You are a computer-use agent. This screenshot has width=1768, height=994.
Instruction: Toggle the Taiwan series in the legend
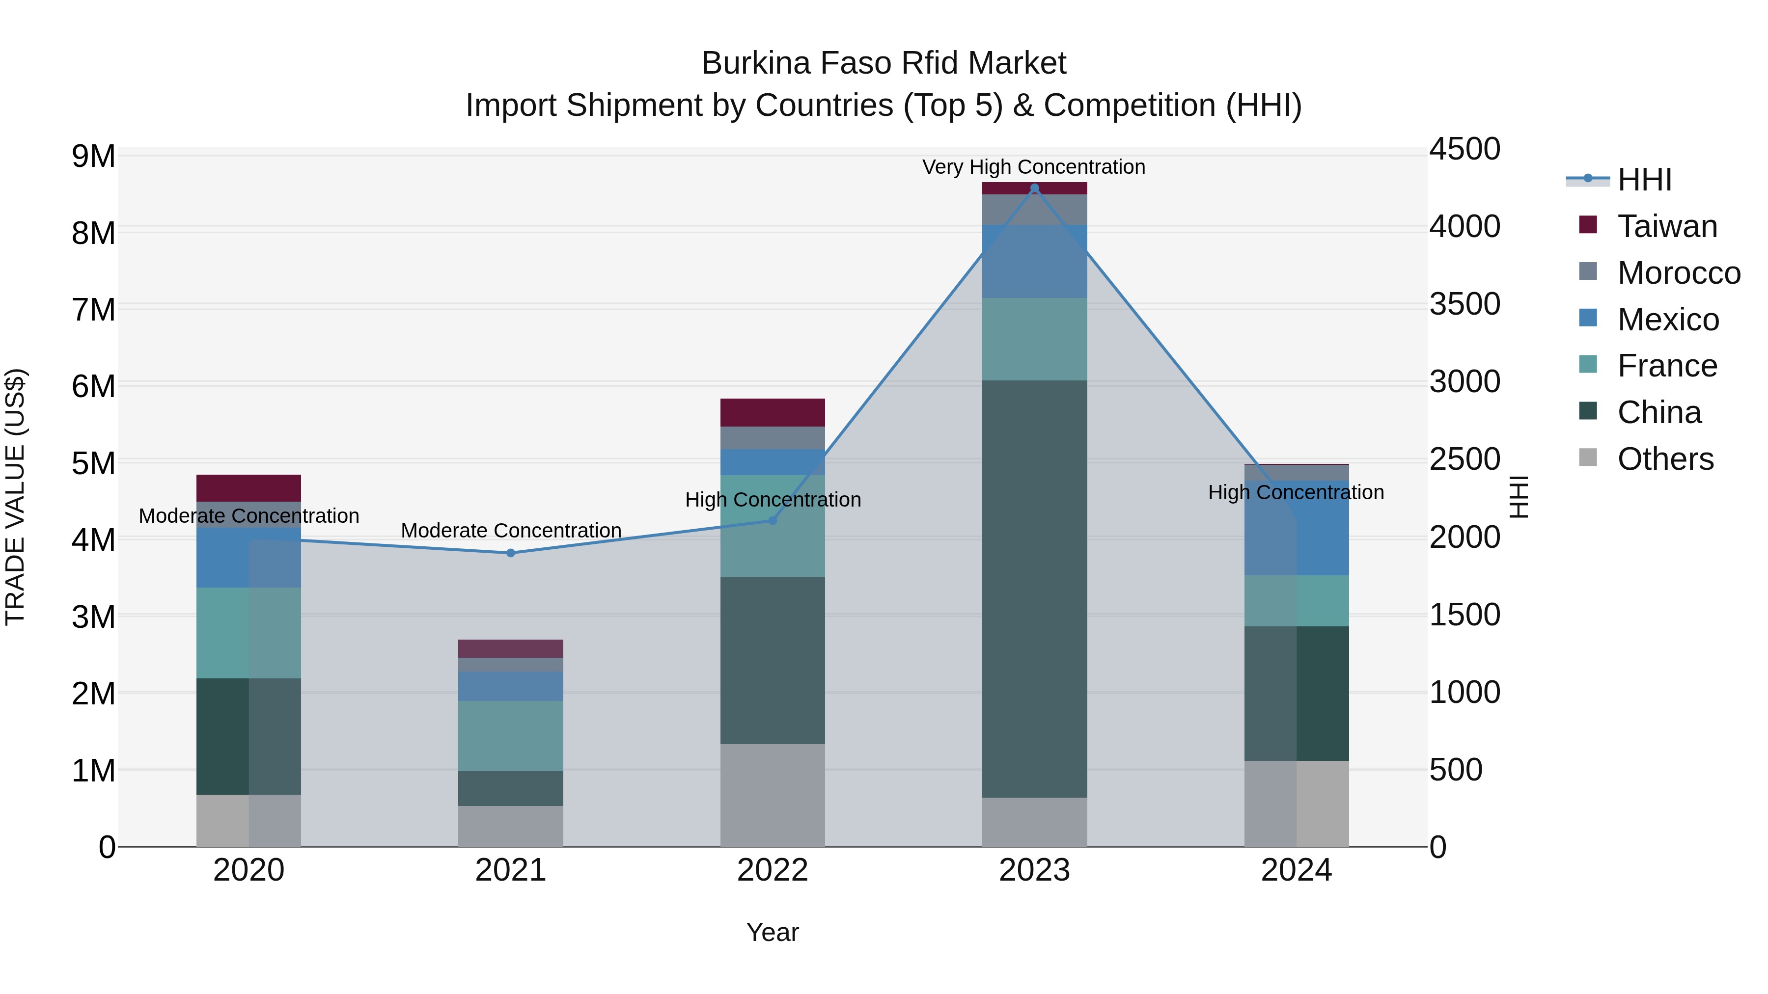(x=1648, y=226)
